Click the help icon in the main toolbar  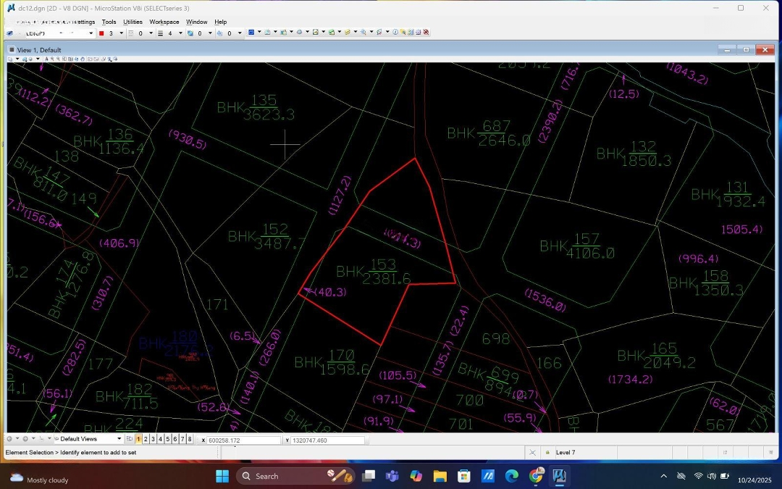tap(395, 33)
